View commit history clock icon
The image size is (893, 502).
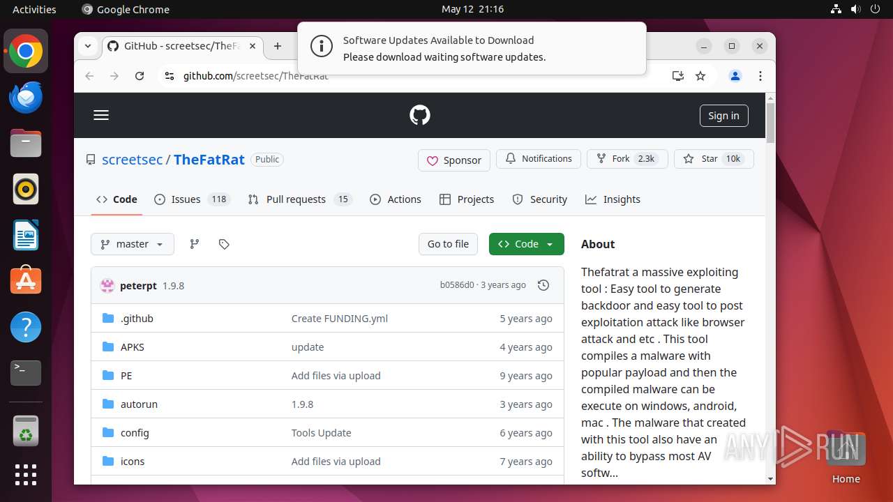tap(543, 285)
